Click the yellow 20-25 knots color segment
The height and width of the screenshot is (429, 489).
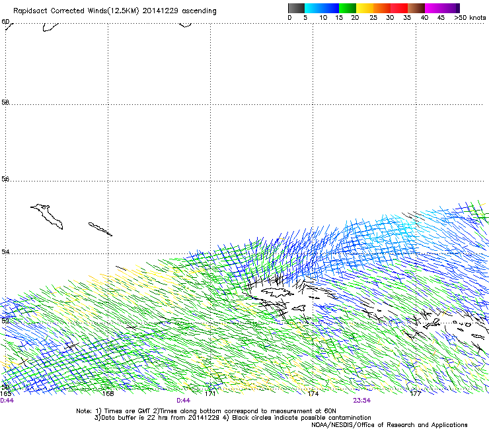[x=365, y=8]
